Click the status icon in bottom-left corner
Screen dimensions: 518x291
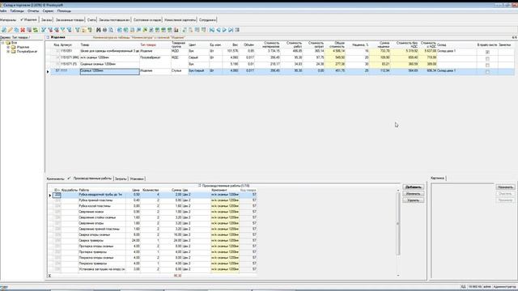click(x=4, y=288)
